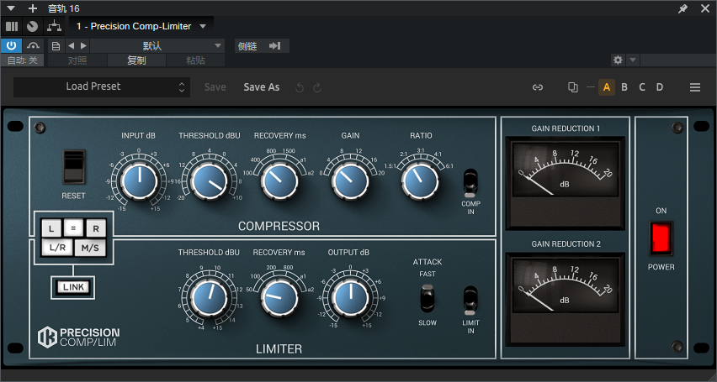717x382 pixels.
Task: Click the limiter THRESHOLD dBU knob
Action: [x=210, y=299]
